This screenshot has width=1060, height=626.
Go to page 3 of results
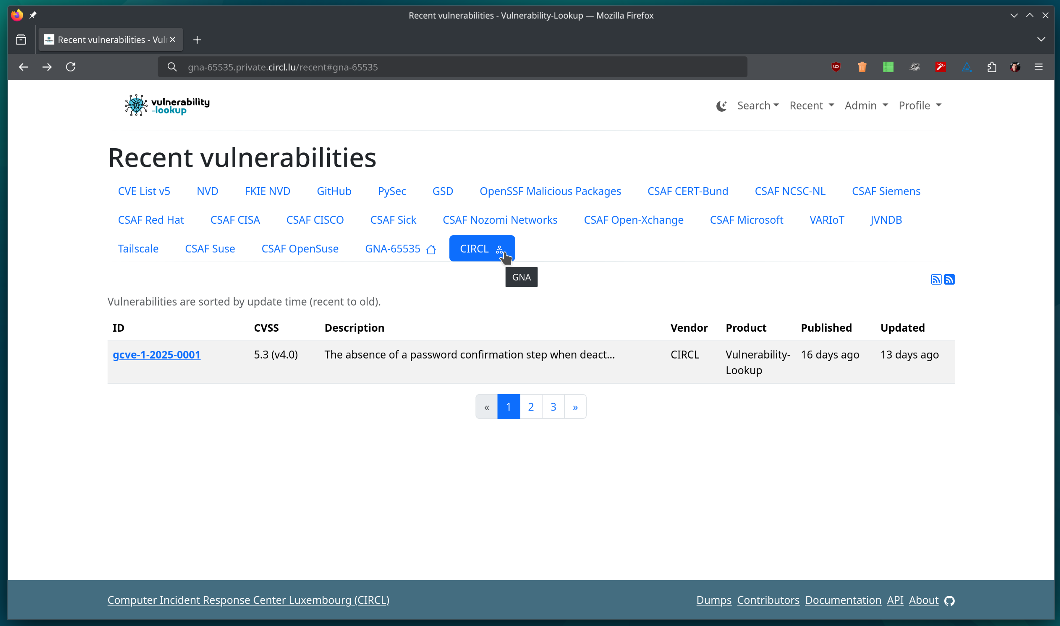click(x=553, y=406)
